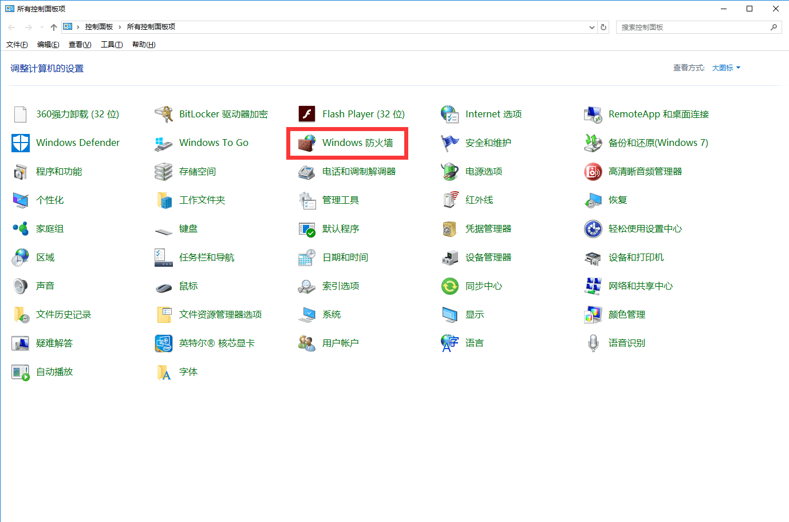Screen dimensions: 789x522
Task: Click the 高清晰音频管理器 speaker icon
Action: click(x=593, y=172)
